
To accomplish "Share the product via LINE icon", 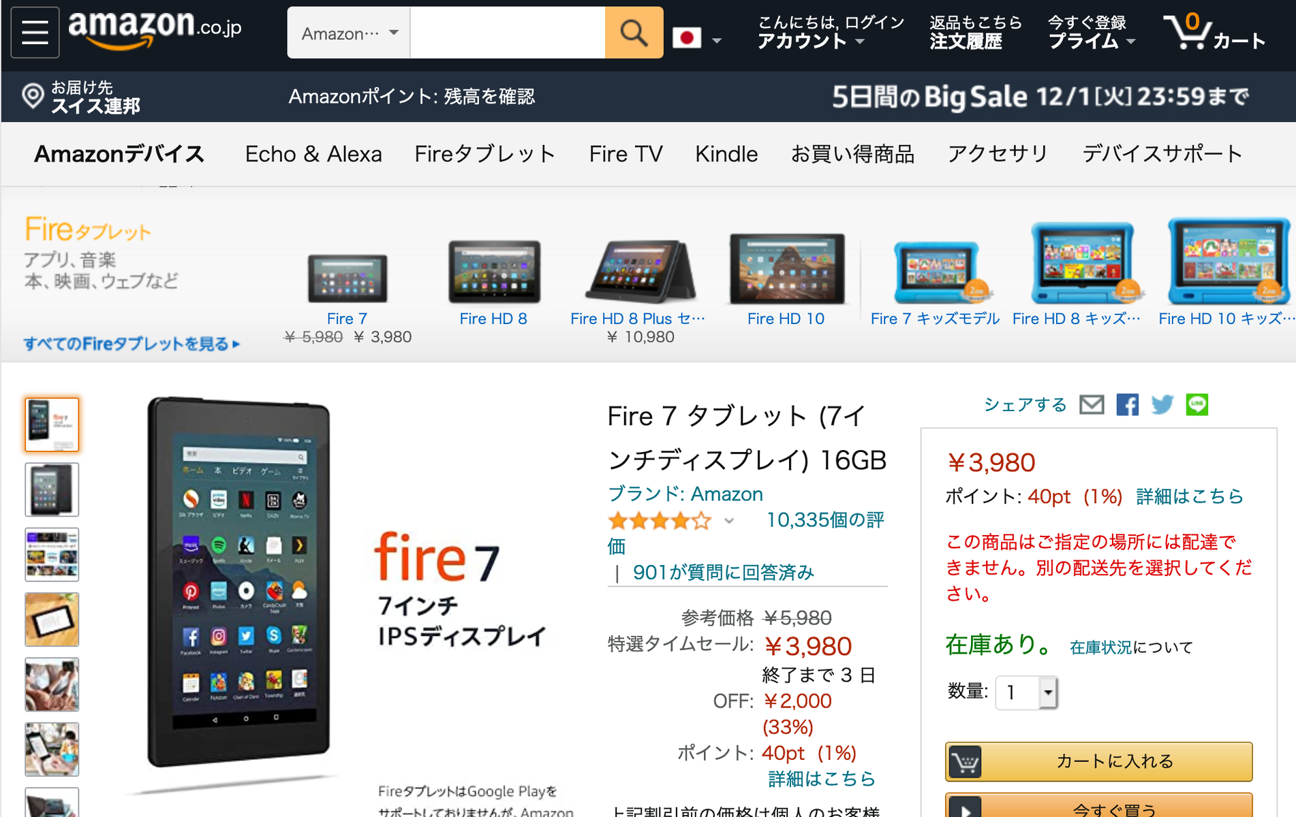I will tap(1197, 404).
